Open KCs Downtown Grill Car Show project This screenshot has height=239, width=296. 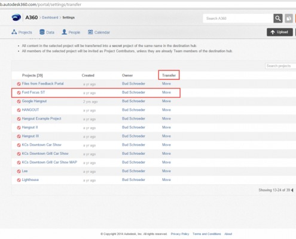[45, 154]
